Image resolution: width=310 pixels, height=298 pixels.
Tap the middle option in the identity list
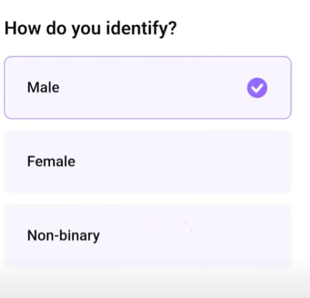point(147,162)
